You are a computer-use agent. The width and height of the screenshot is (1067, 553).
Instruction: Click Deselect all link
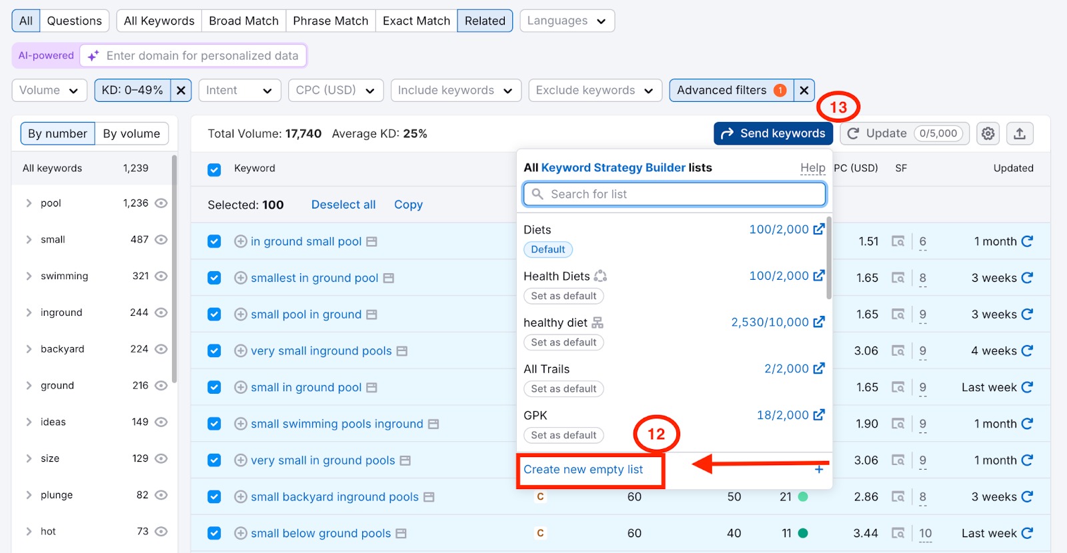click(x=343, y=205)
